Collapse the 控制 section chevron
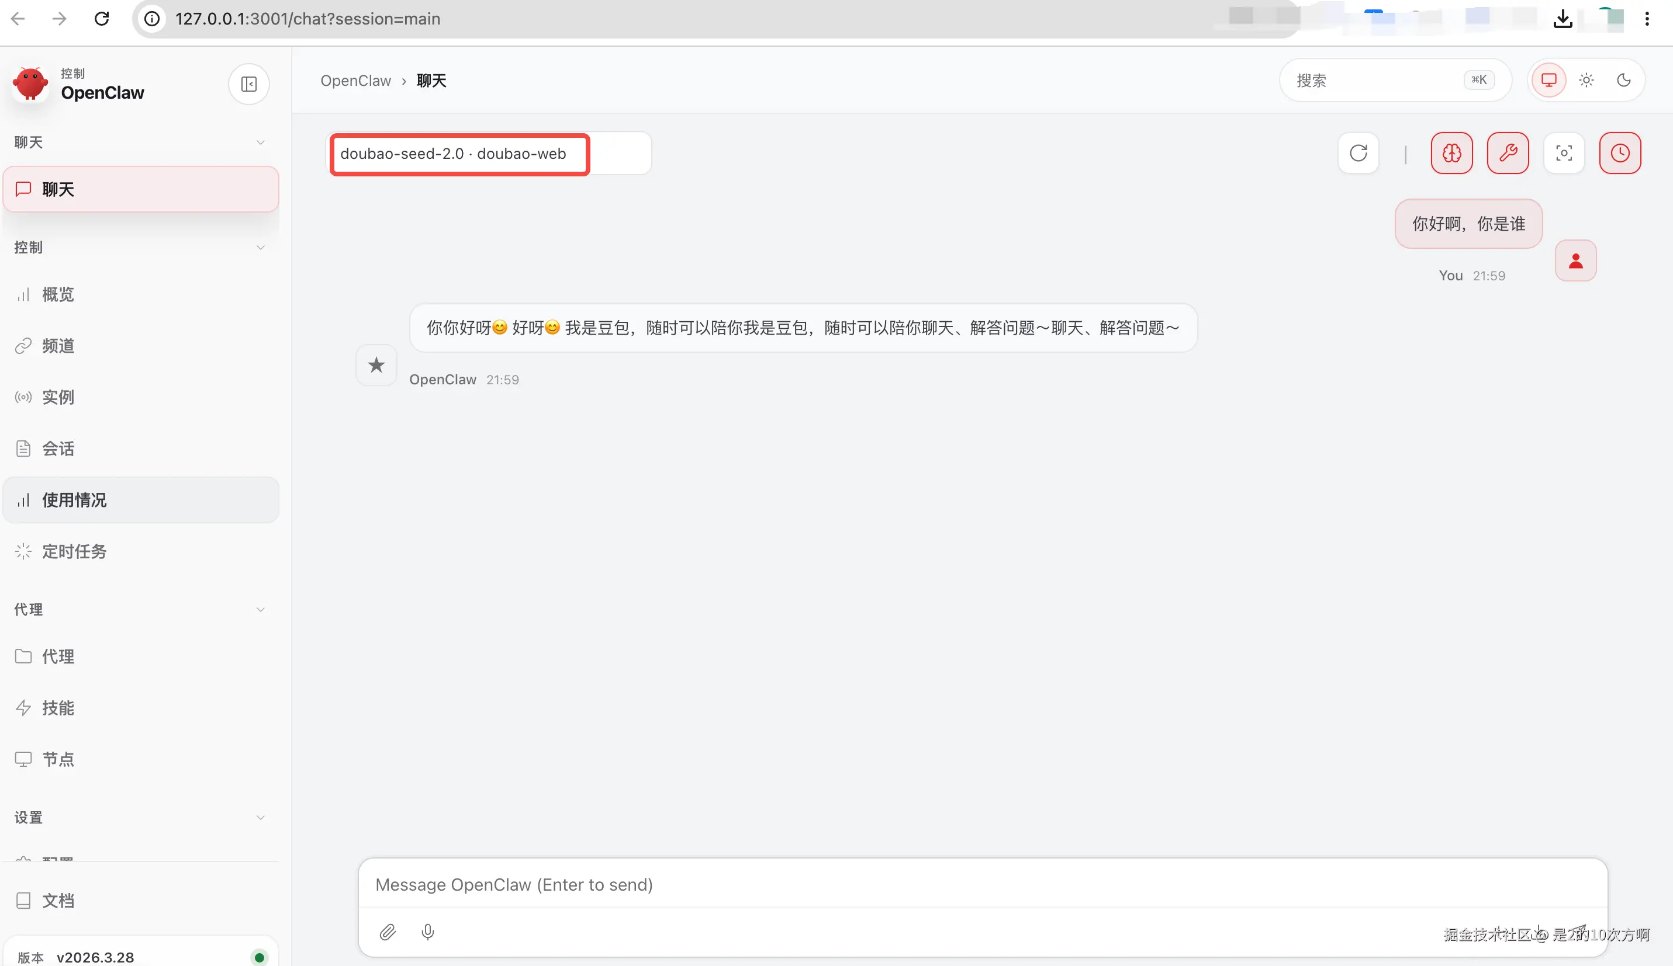This screenshot has width=1673, height=966. [261, 248]
